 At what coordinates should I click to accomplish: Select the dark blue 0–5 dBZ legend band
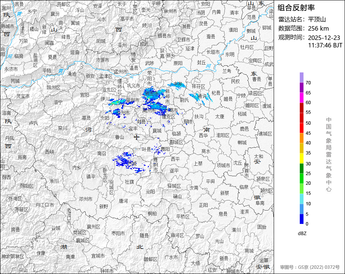tap(301, 219)
